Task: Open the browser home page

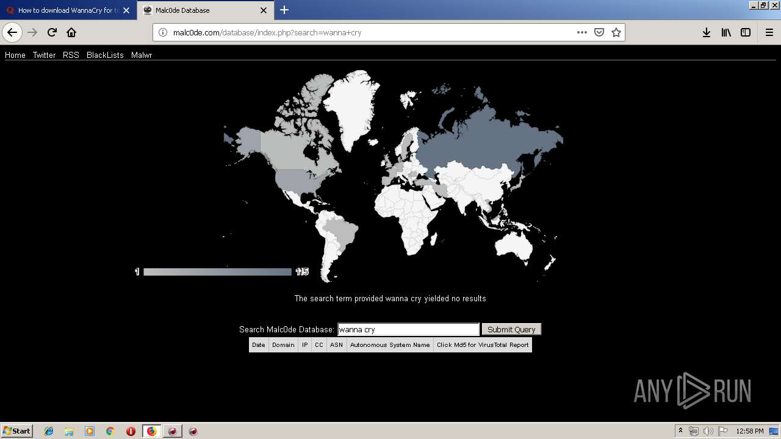Action: (x=71, y=32)
